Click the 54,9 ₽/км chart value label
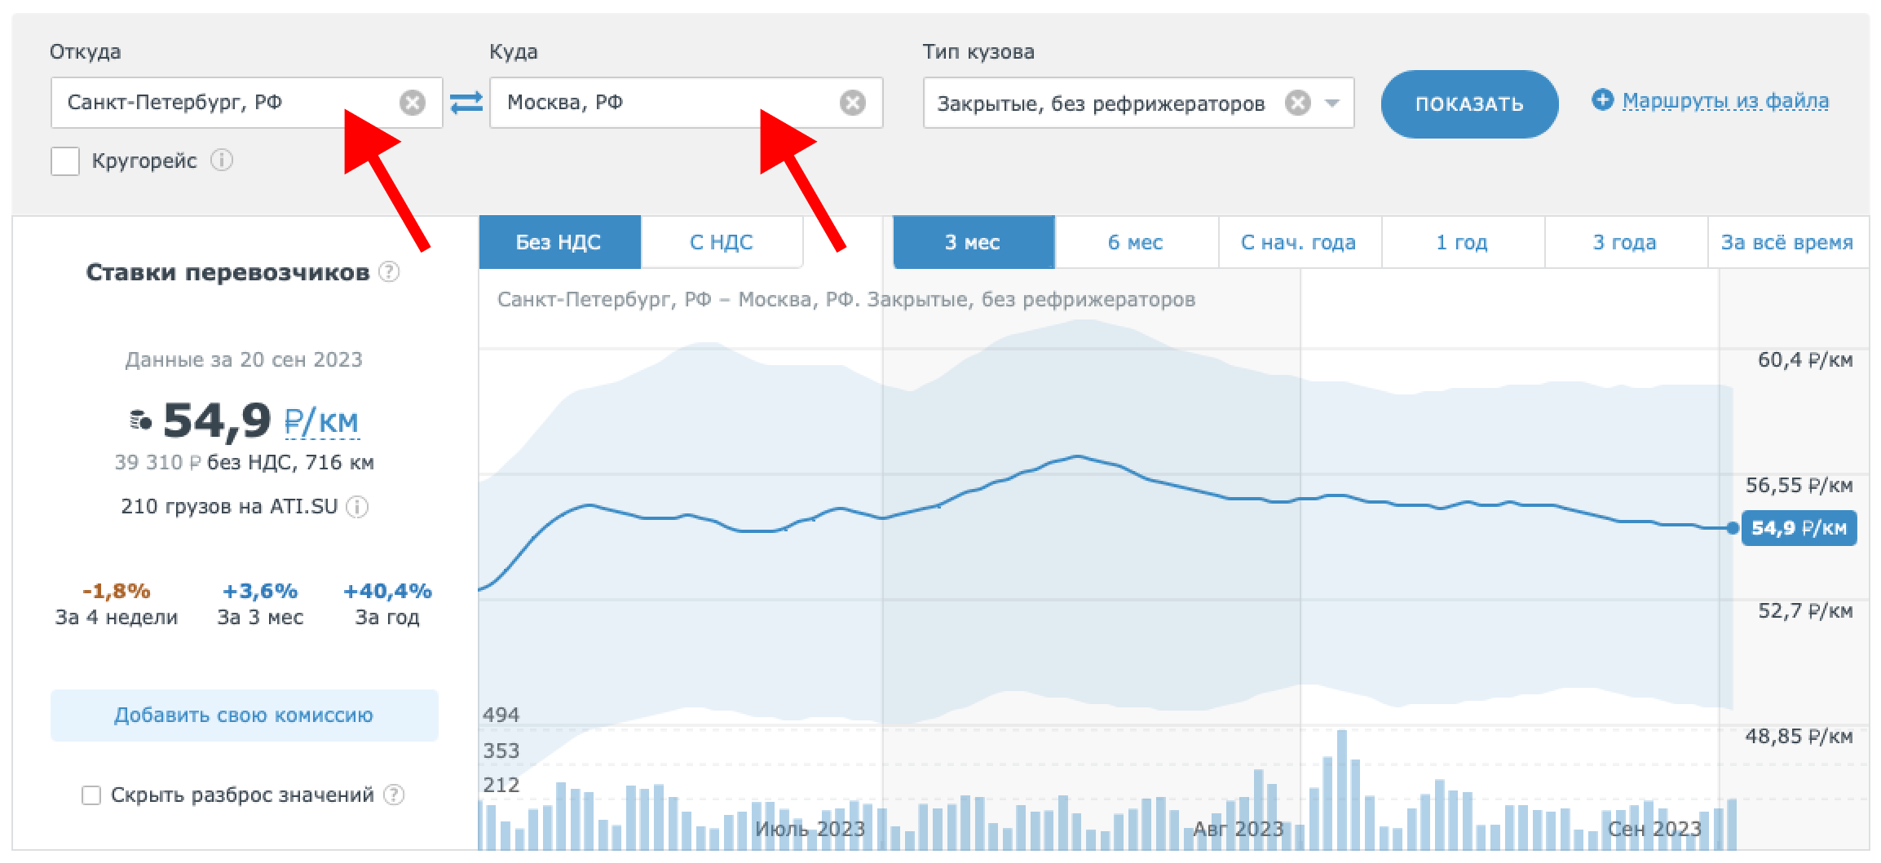The image size is (1881, 863). click(1799, 528)
